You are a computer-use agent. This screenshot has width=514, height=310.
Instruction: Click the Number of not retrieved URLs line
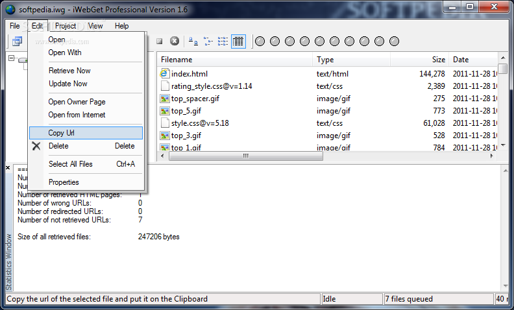click(x=80, y=220)
